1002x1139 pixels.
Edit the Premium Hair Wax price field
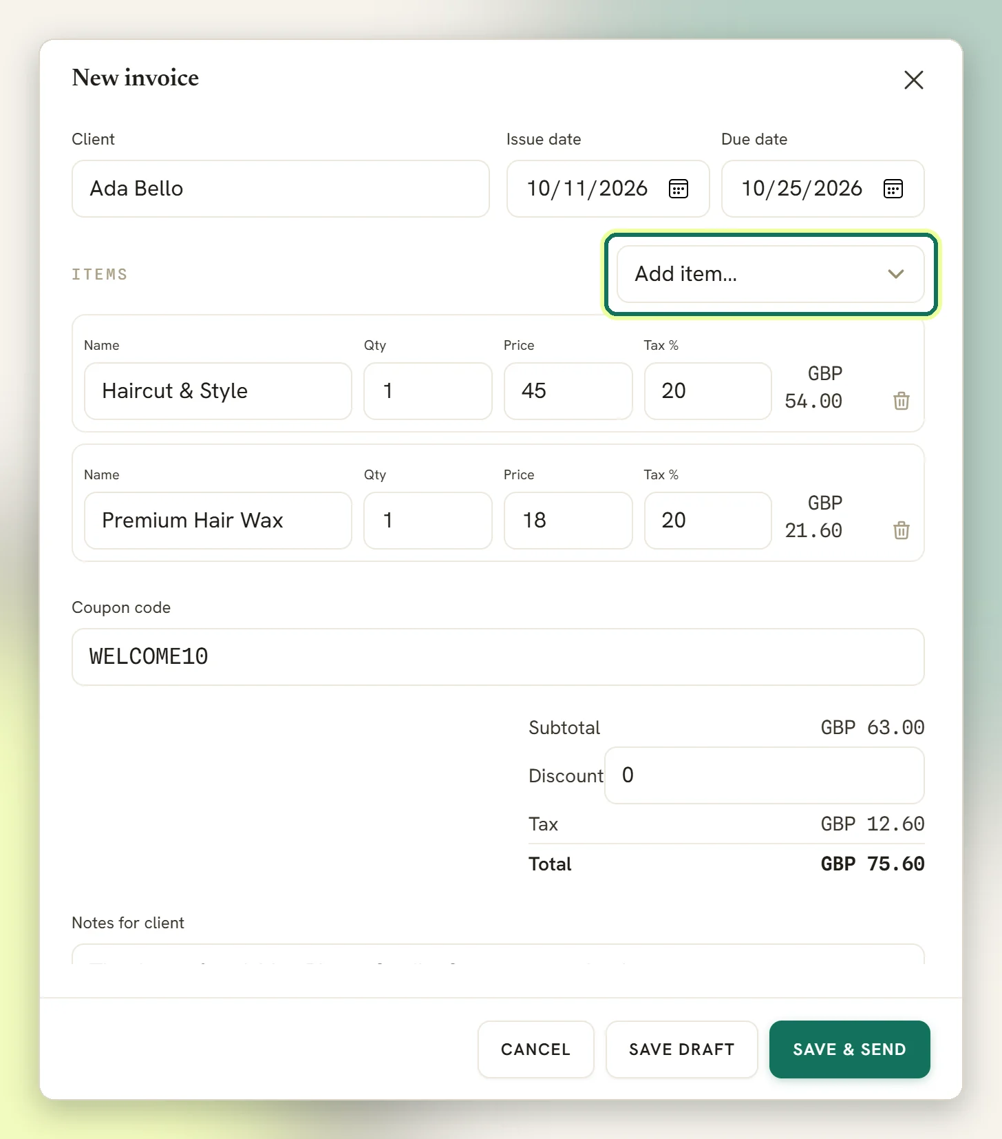point(568,521)
